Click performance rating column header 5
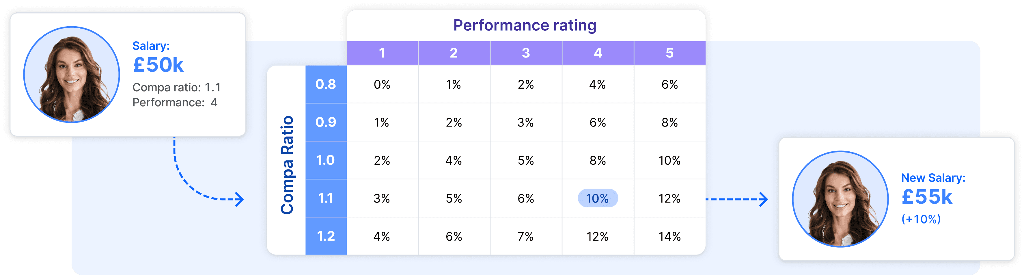 670,53
